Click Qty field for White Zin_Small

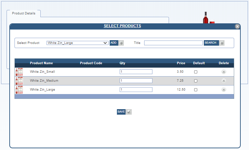pos(136,72)
